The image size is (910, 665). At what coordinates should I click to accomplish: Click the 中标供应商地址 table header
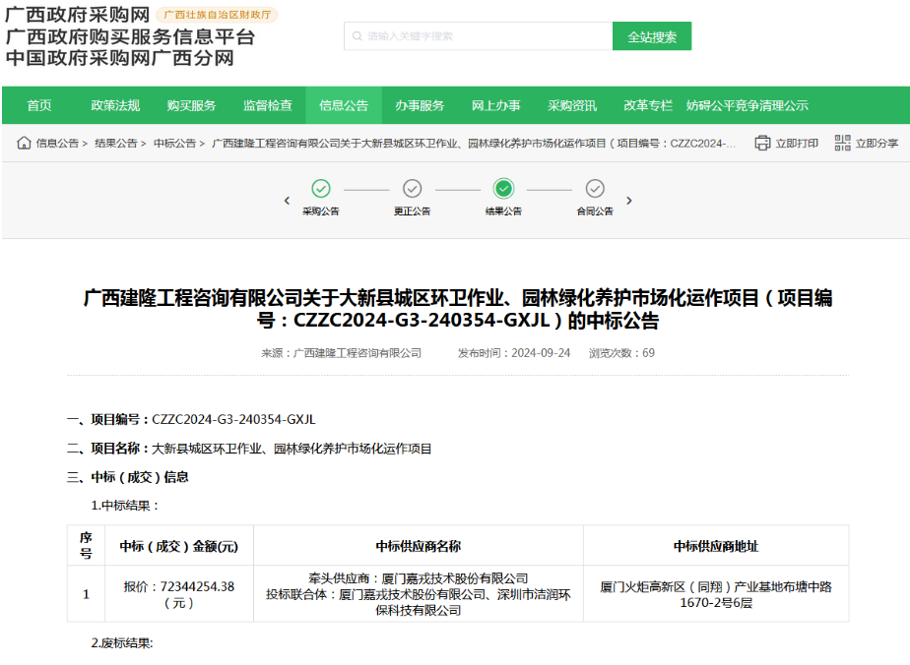tap(716, 546)
